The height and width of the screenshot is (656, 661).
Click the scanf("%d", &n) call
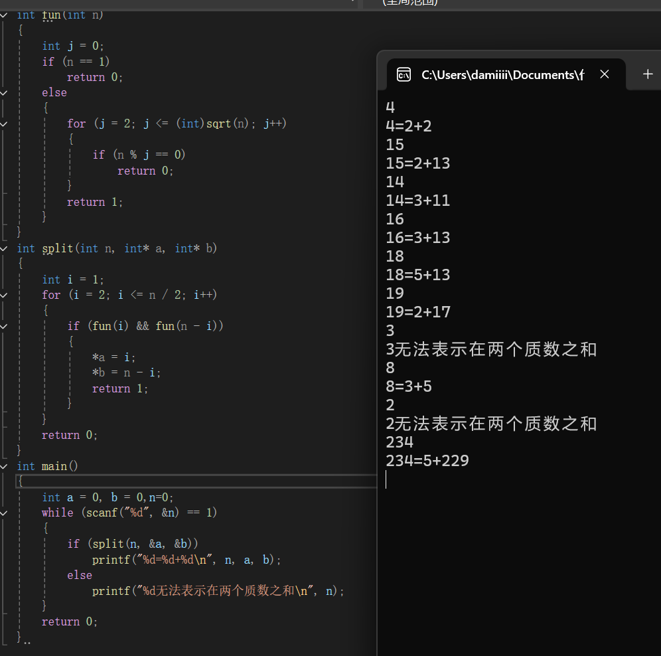click(x=132, y=513)
